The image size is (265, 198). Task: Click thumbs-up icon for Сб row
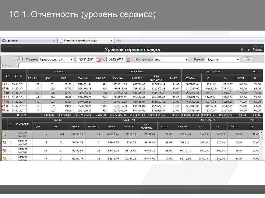[3, 97]
